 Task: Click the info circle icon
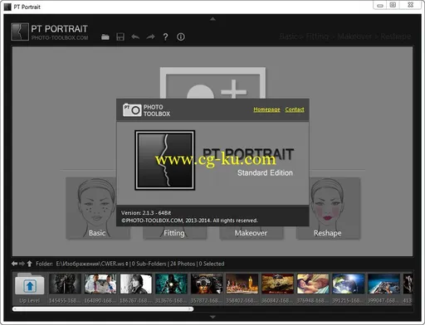click(x=181, y=36)
